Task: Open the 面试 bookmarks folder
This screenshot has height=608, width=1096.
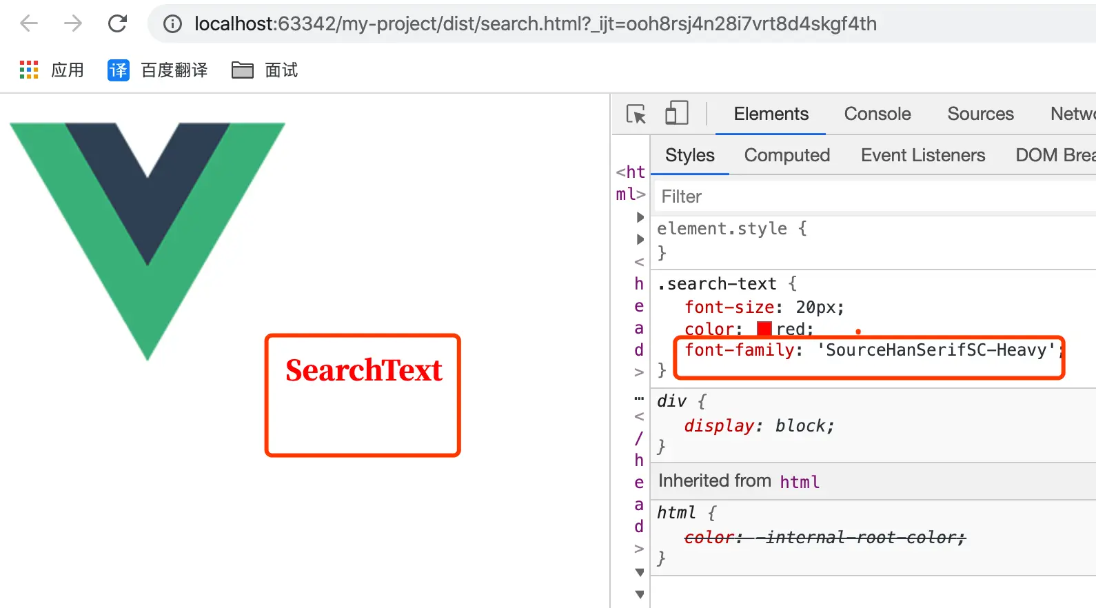Action: click(x=265, y=70)
